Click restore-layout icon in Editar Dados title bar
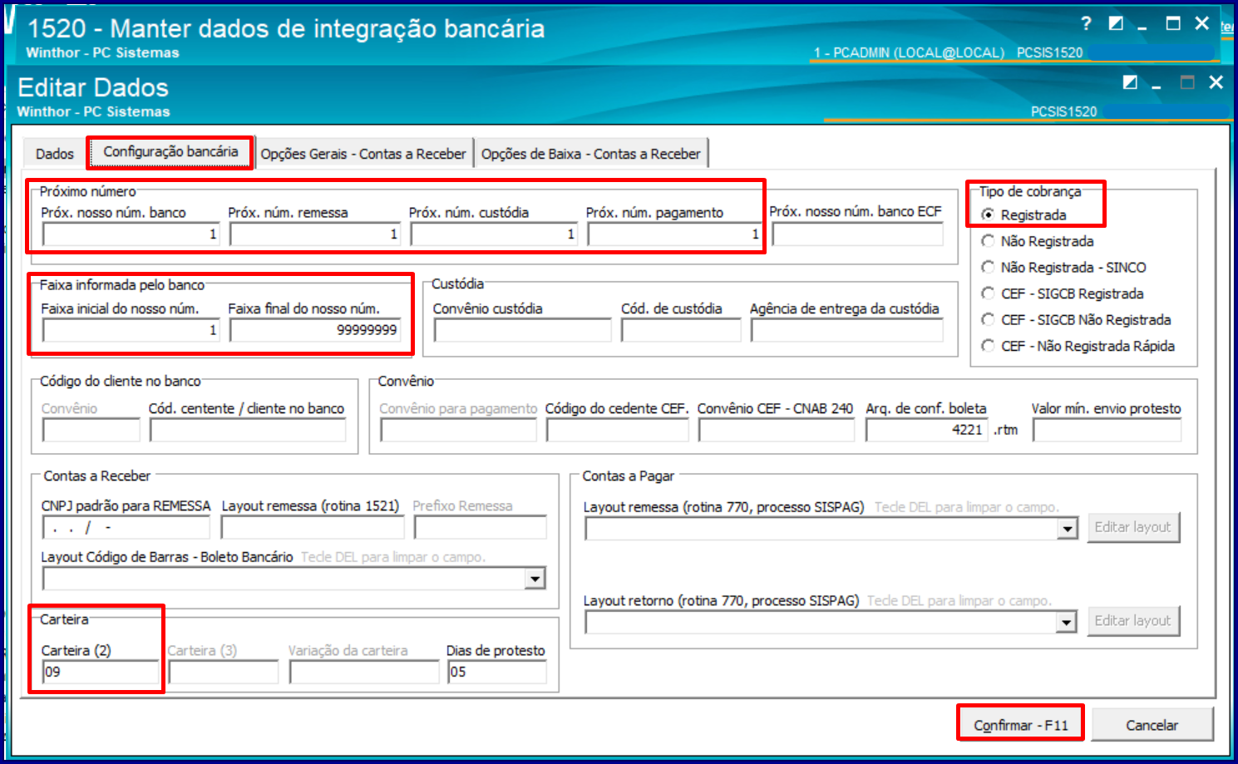Viewport: 1238px width, 764px height. [x=1130, y=82]
